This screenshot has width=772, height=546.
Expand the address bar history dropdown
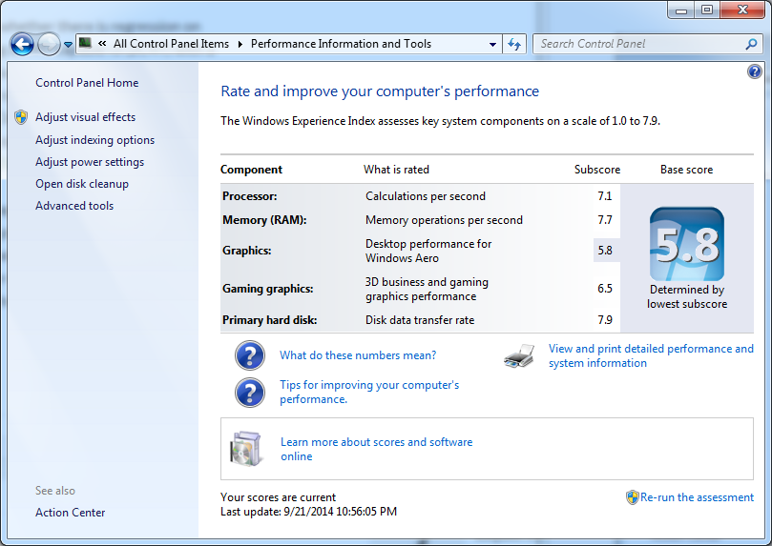[x=492, y=44]
